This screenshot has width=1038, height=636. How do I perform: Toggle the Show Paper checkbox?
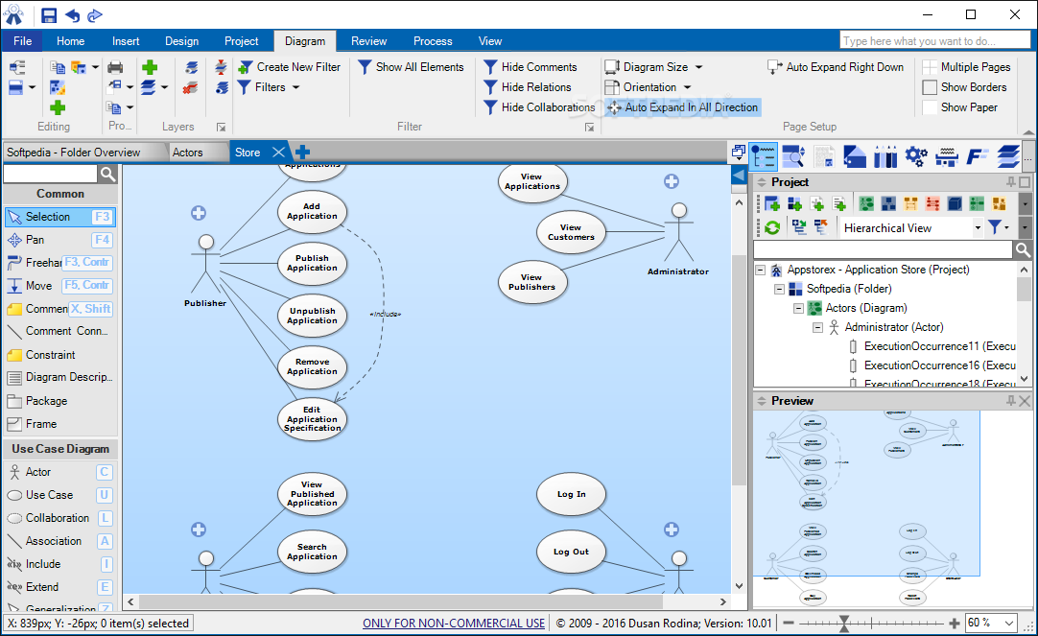tap(930, 107)
